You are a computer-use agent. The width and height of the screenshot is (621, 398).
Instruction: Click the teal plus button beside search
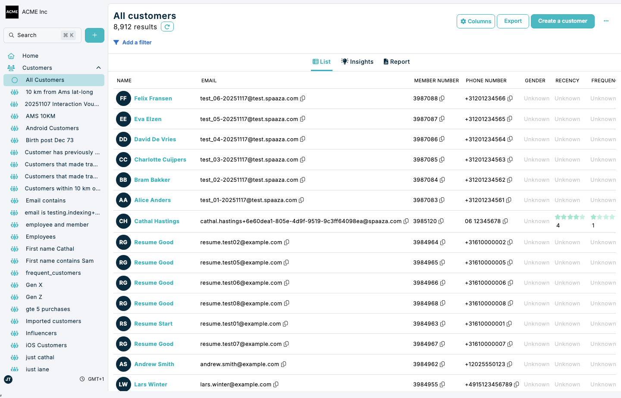(x=94, y=35)
